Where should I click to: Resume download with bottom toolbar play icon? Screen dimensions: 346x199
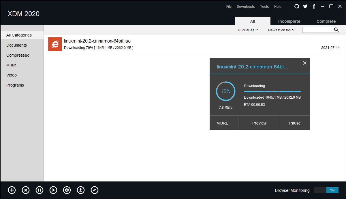click(53, 190)
